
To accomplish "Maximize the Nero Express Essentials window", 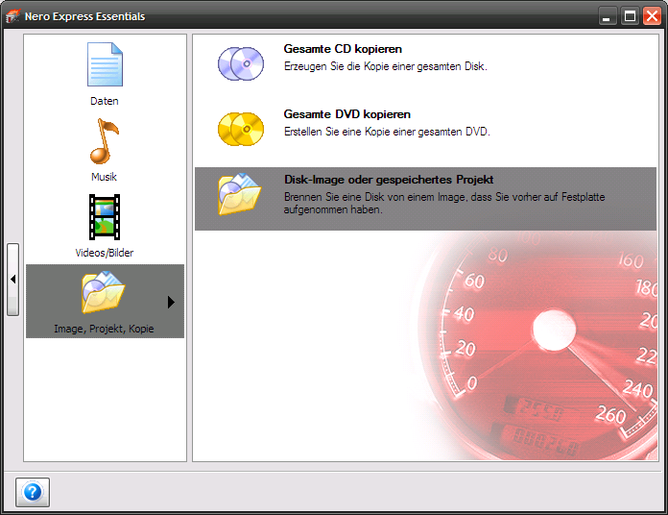I will pos(630,16).
